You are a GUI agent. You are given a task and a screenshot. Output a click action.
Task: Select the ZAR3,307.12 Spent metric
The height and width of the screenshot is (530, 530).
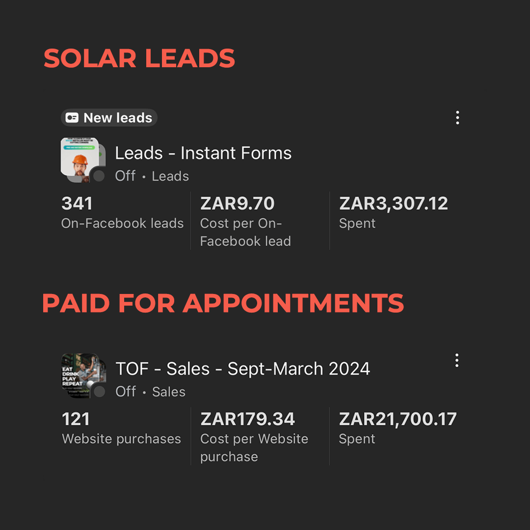coord(394,204)
